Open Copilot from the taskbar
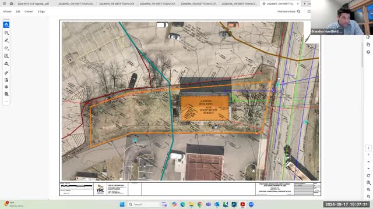 [x=174, y=204]
